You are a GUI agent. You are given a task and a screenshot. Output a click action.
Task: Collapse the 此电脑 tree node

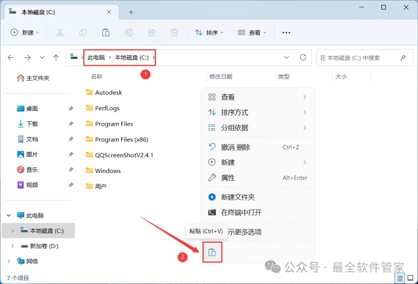[9, 215]
